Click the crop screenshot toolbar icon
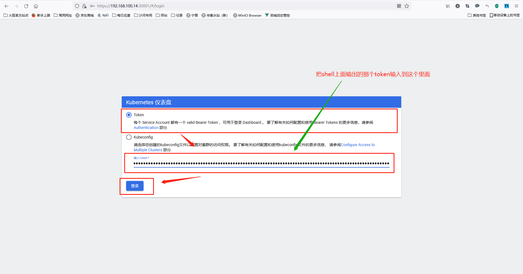The image size is (523, 274). coord(467,6)
